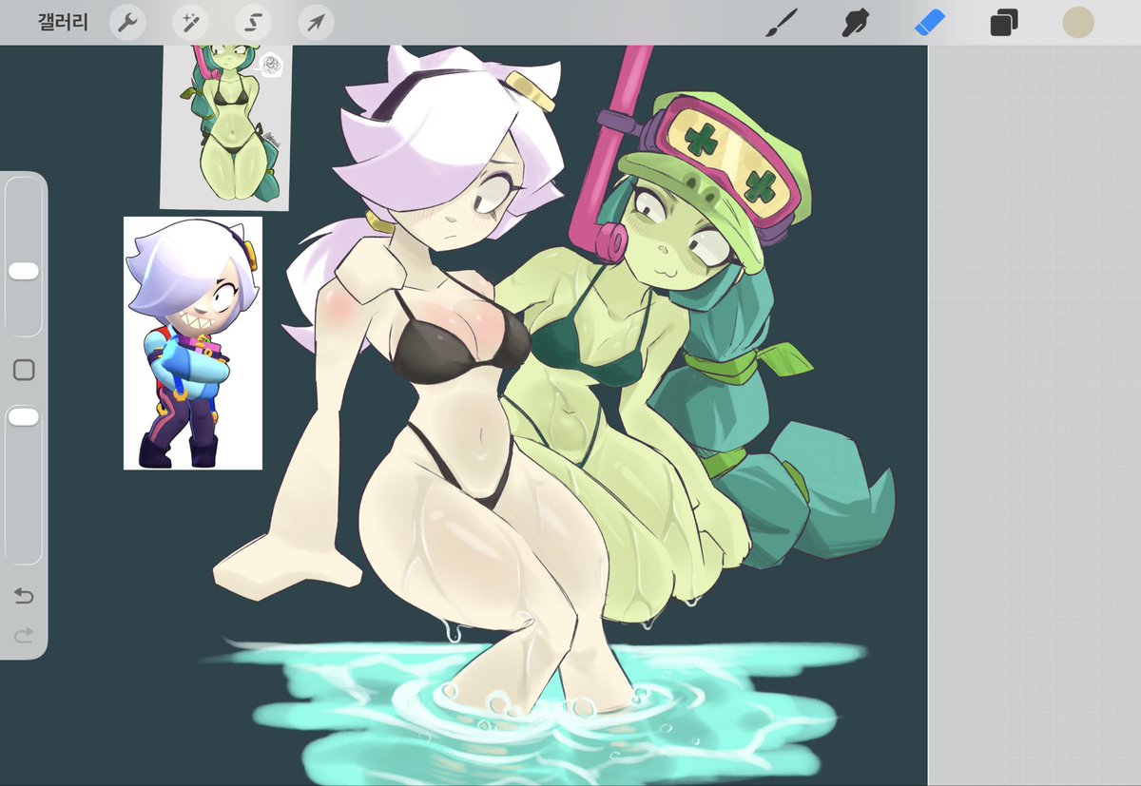Open the active color picker circle
The width and height of the screenshot is (1141, 786).
(x=1078, y=23)
